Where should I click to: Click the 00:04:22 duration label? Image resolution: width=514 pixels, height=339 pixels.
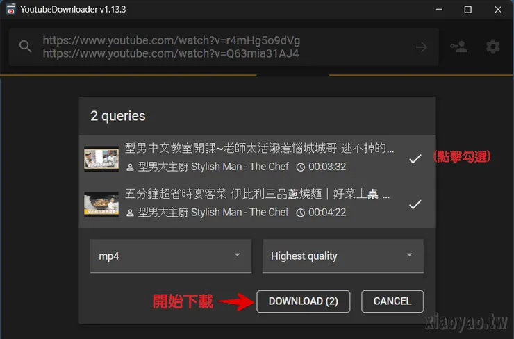coord(327,213)
